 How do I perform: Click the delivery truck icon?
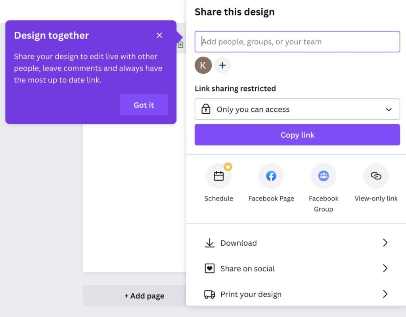pos(209,294)
